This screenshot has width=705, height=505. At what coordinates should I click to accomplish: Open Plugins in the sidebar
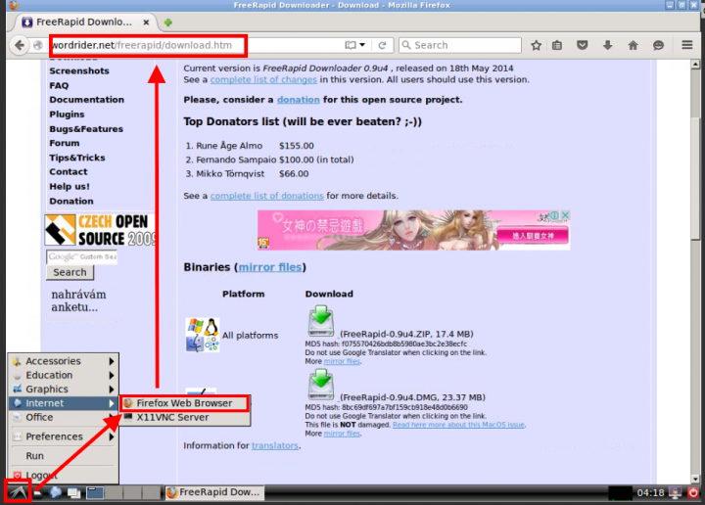click(x=67, y=115)
